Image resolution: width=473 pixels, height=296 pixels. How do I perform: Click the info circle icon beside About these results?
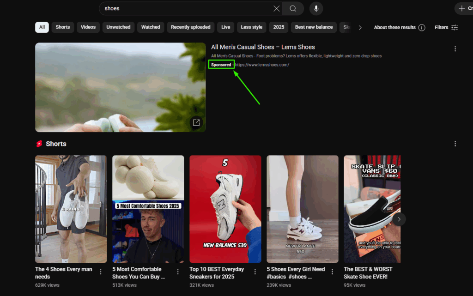click(422, 27)
